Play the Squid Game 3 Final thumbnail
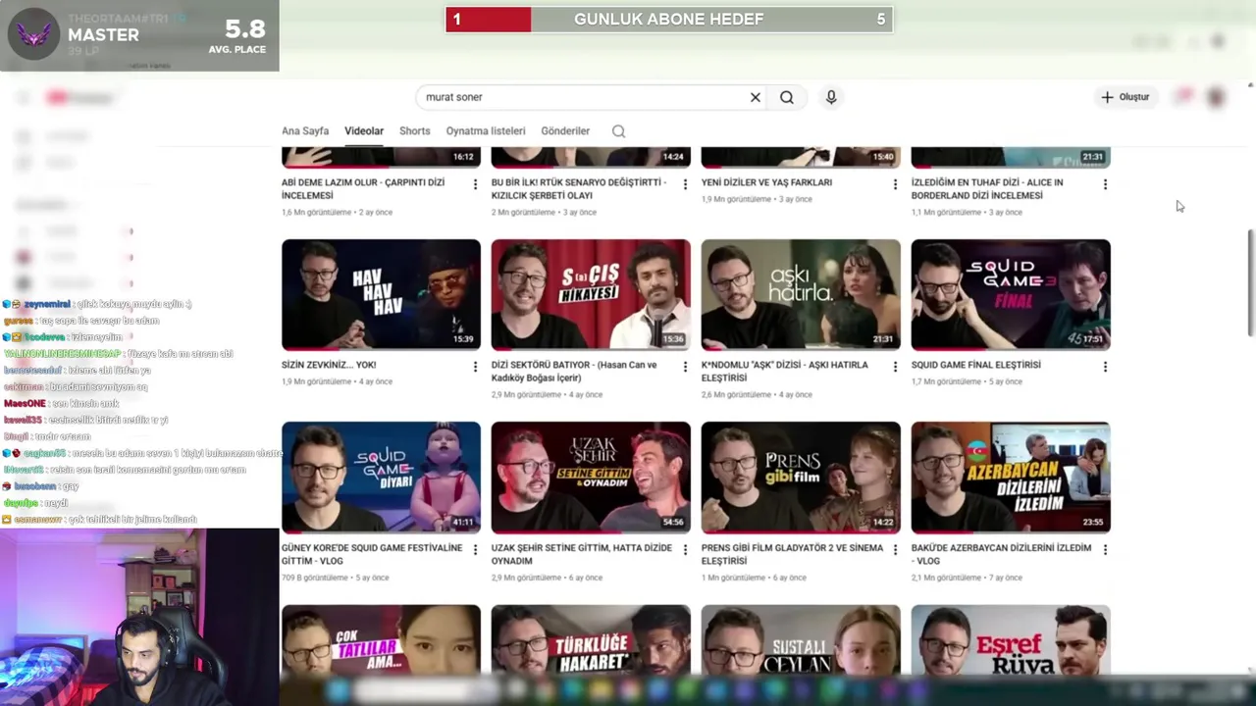This screenshot has height=706, width=1256. [1011, 294]
